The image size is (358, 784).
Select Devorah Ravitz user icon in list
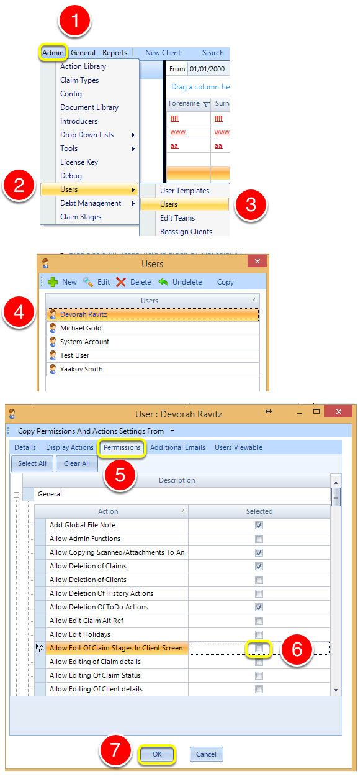[53, 314]
